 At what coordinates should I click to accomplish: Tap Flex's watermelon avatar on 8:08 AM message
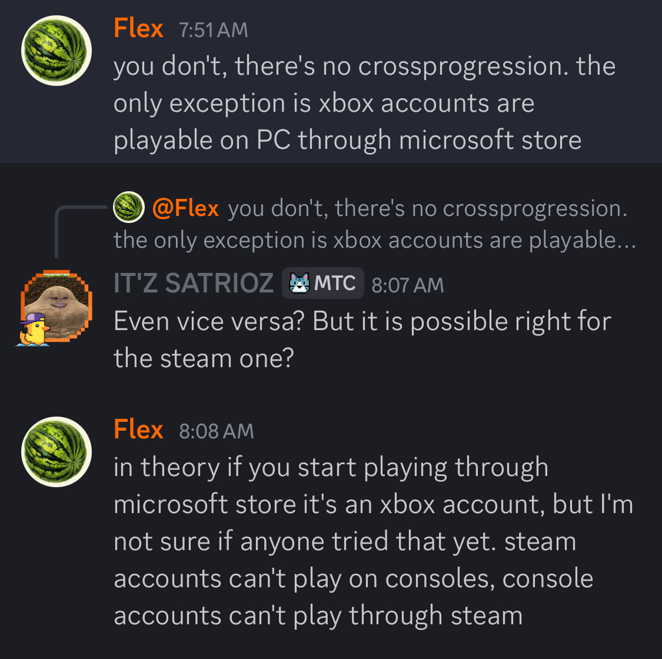click(56, 451)
